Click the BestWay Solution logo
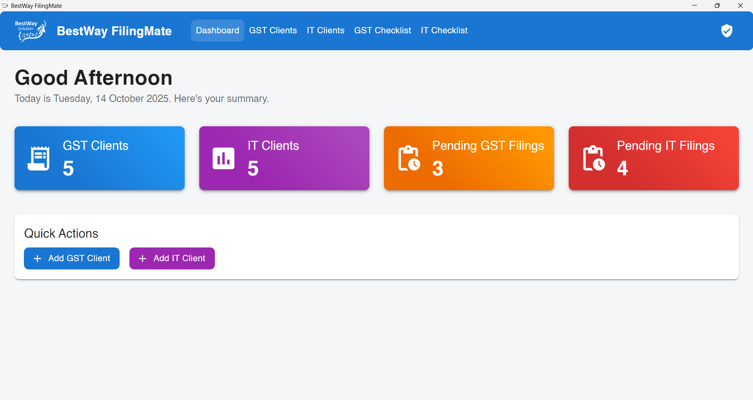This screenshot has height=400, width=753. [31, 31]
